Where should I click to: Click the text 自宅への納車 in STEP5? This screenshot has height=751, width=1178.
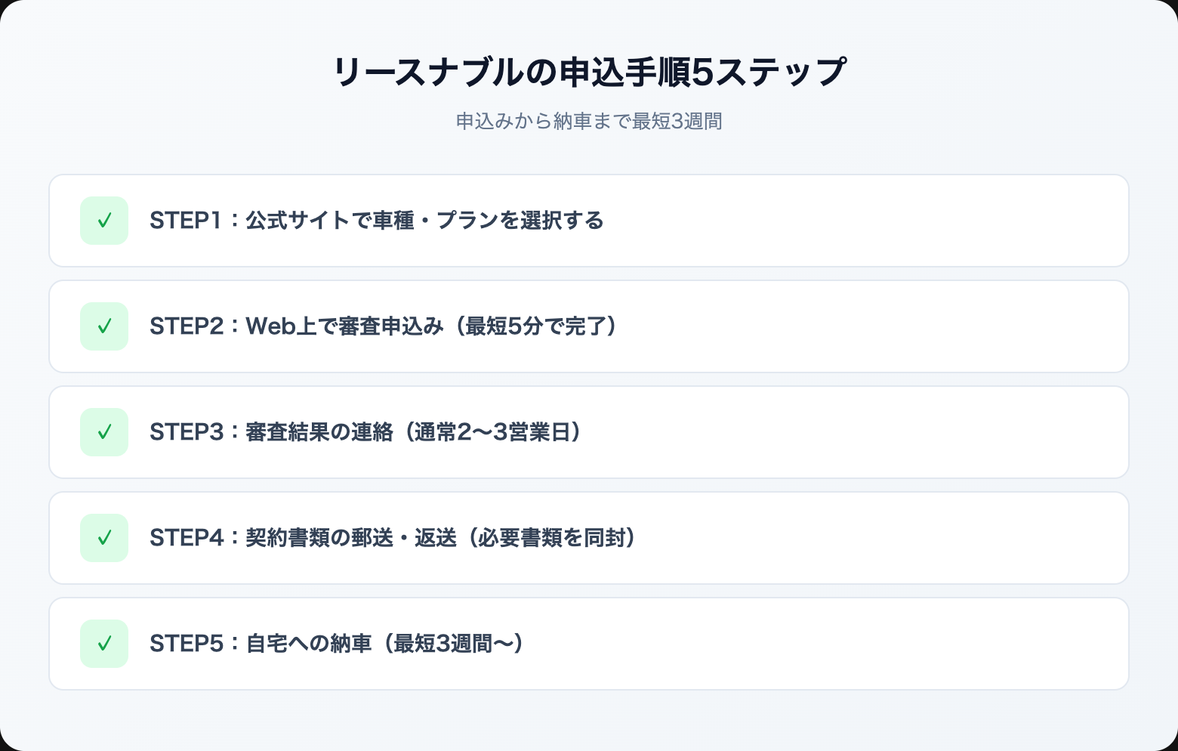pos(309,644)
